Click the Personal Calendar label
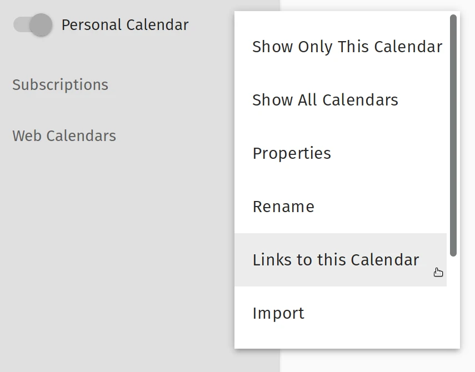The width and height of the screenshot is (475, 372). (x=125, y=24)
